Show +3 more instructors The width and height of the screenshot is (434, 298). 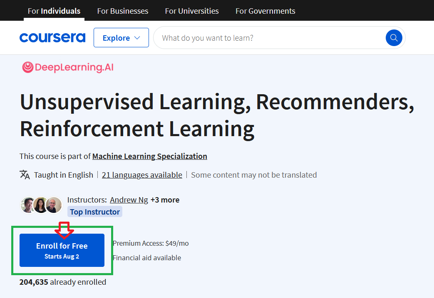pyautogui.click(x=165, y=200)
